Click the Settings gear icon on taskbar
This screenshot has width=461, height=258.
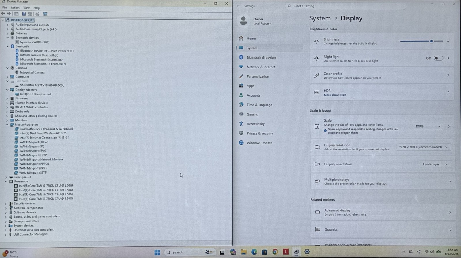click(x=307, y=252)
